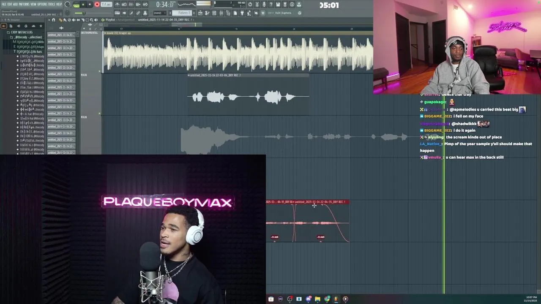Viewport: 541px width, 304px height.
Task: Click the undo history icon
Action: [250, 4]
